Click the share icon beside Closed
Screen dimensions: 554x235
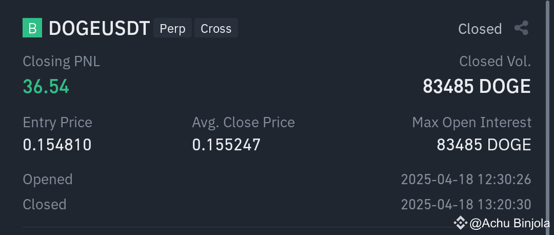(x=521, y=28)
